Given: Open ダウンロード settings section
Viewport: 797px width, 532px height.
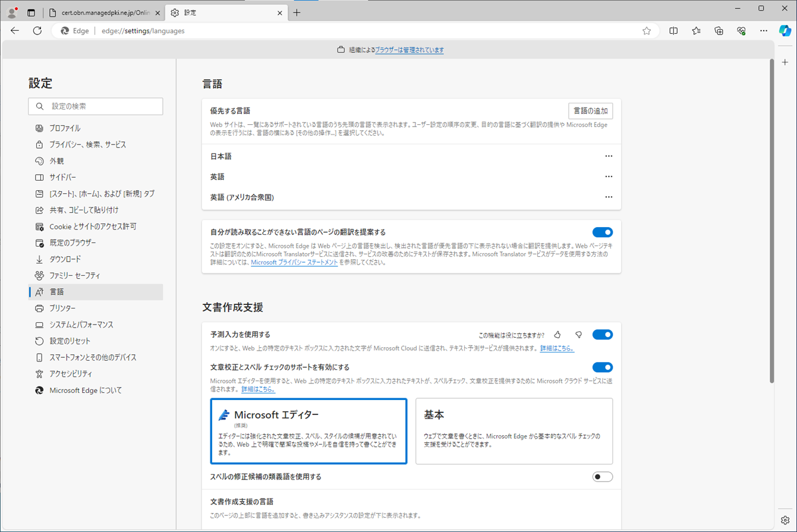Looking at the screenshot, I should pos(96,259).
